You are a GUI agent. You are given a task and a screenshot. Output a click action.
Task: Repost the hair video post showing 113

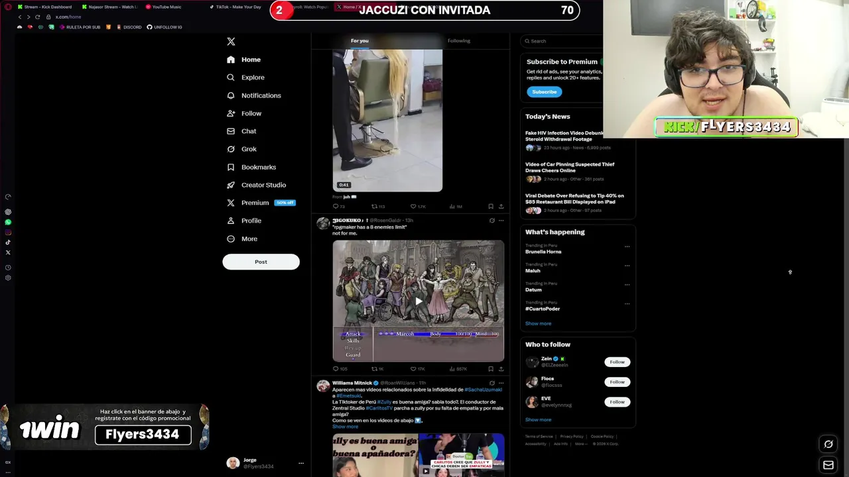pyautogui.click(x=378, y=207)
